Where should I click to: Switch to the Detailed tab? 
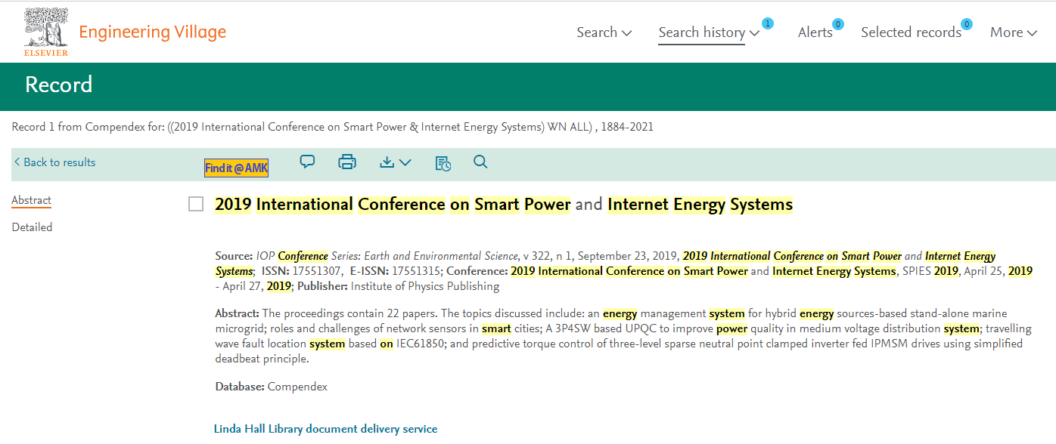click(x=33, y=227)
